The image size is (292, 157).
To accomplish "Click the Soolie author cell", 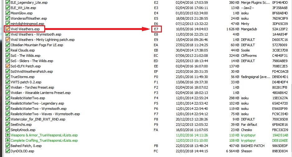I will pyautogui.click(x=245, y=50).
